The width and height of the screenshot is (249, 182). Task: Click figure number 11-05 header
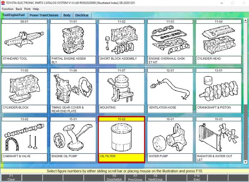pyautogui.click(x=24, y=70)
